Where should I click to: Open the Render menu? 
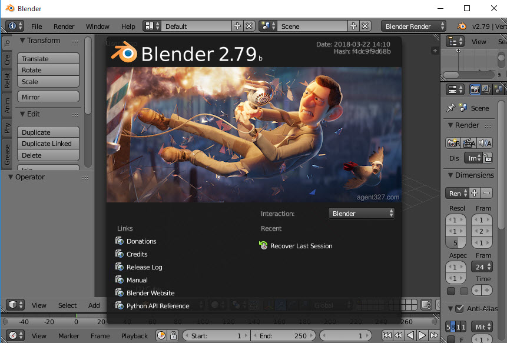(x=64, y=26)
